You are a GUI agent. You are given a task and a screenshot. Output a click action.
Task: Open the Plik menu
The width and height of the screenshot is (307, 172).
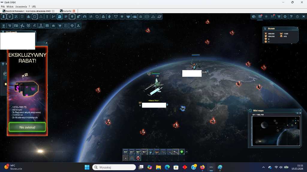click(x=3, y=7)
